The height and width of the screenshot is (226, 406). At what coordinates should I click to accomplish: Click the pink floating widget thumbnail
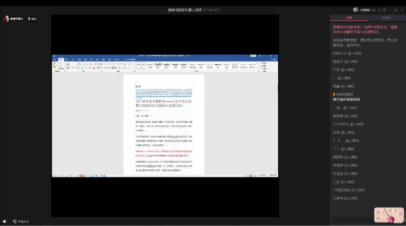click(x=389, y=215)
